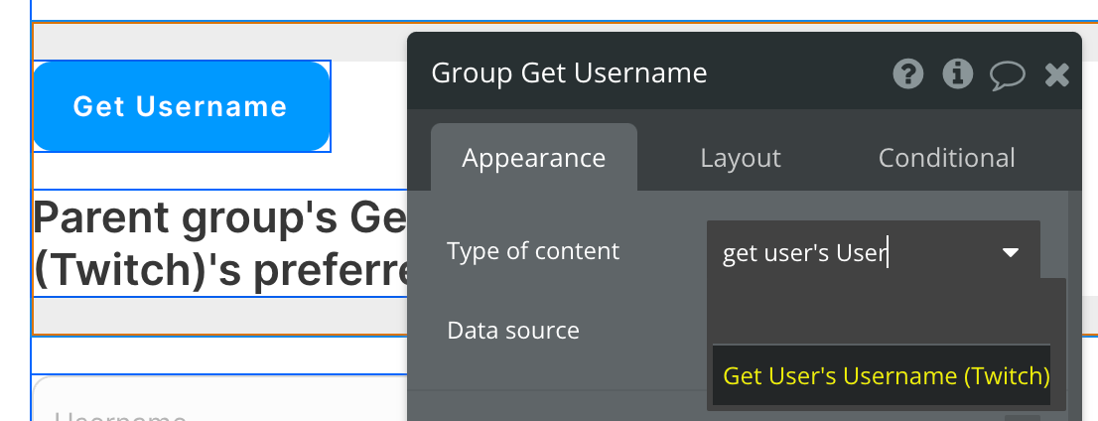This screenshot has height=421, width=1098.
Task: Open the Layout tab
Action: pyautogui.click(x=740, y=158)
